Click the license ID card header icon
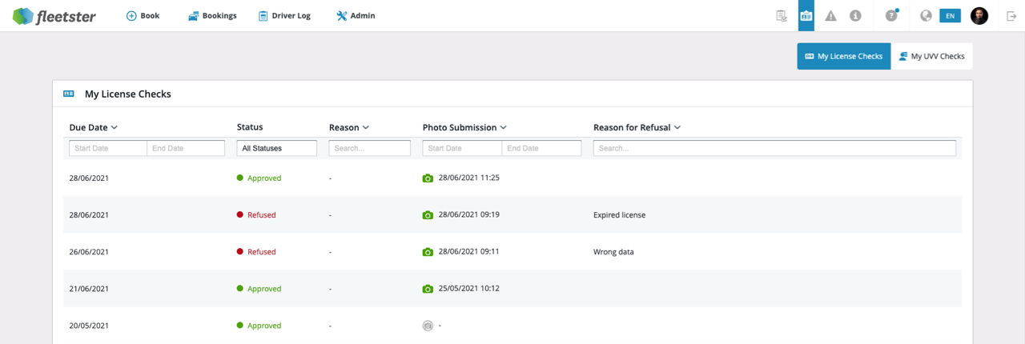The height and width of the screenshot is (344, 1025). point(806,15)
